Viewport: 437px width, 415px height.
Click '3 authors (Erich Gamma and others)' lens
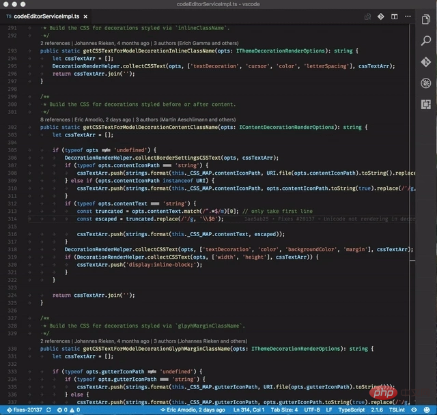tap(196, 43)
